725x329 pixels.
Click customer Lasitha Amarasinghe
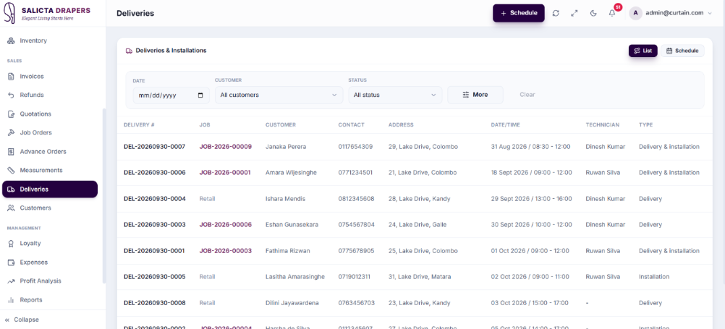pyautogui.click(x=295, y=277)
